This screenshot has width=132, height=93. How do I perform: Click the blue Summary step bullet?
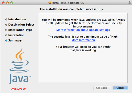6,41
